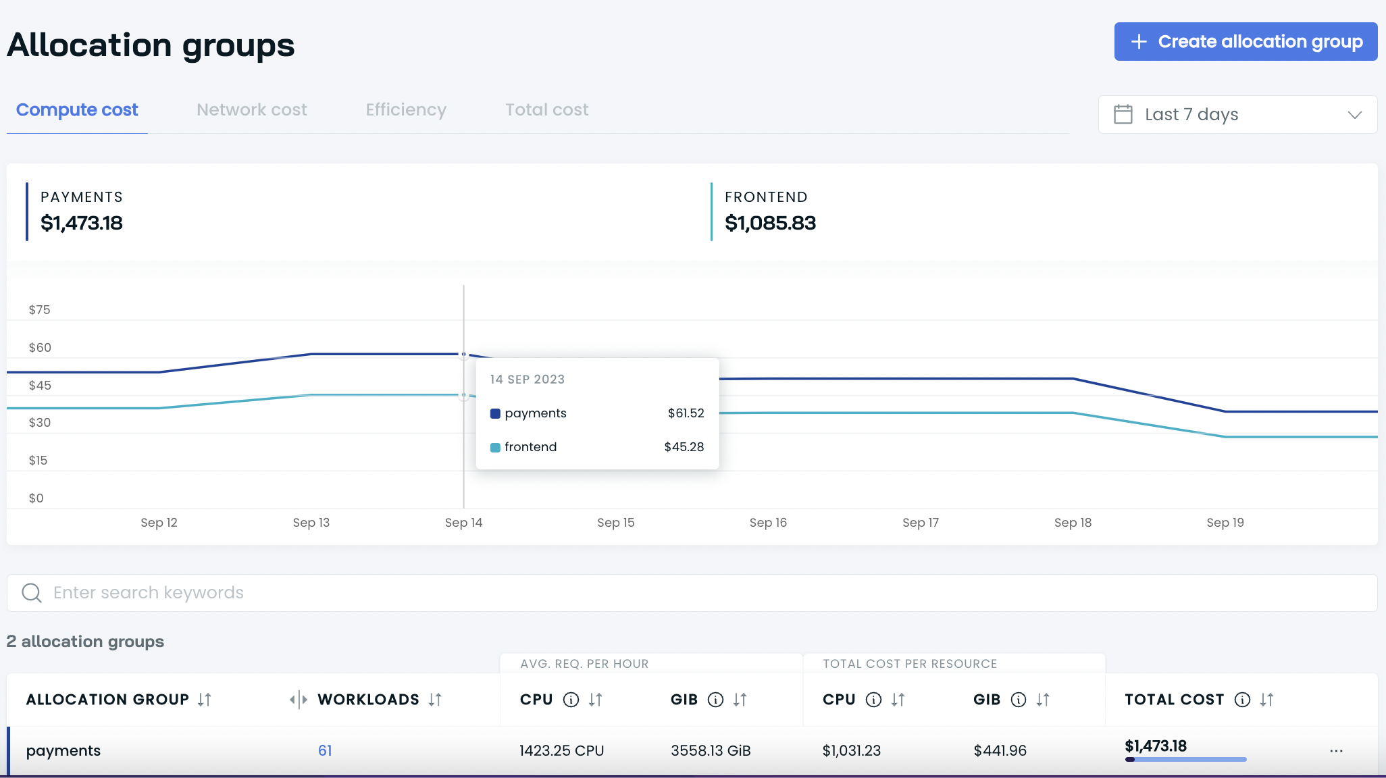Click the calendar icon in date picker
This screenshot has width=1386, height=778.
[1123, 114]
